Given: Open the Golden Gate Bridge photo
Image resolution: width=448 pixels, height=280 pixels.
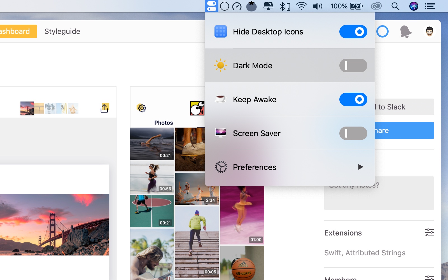Looking at the screenshot, I should pos(55,224).
